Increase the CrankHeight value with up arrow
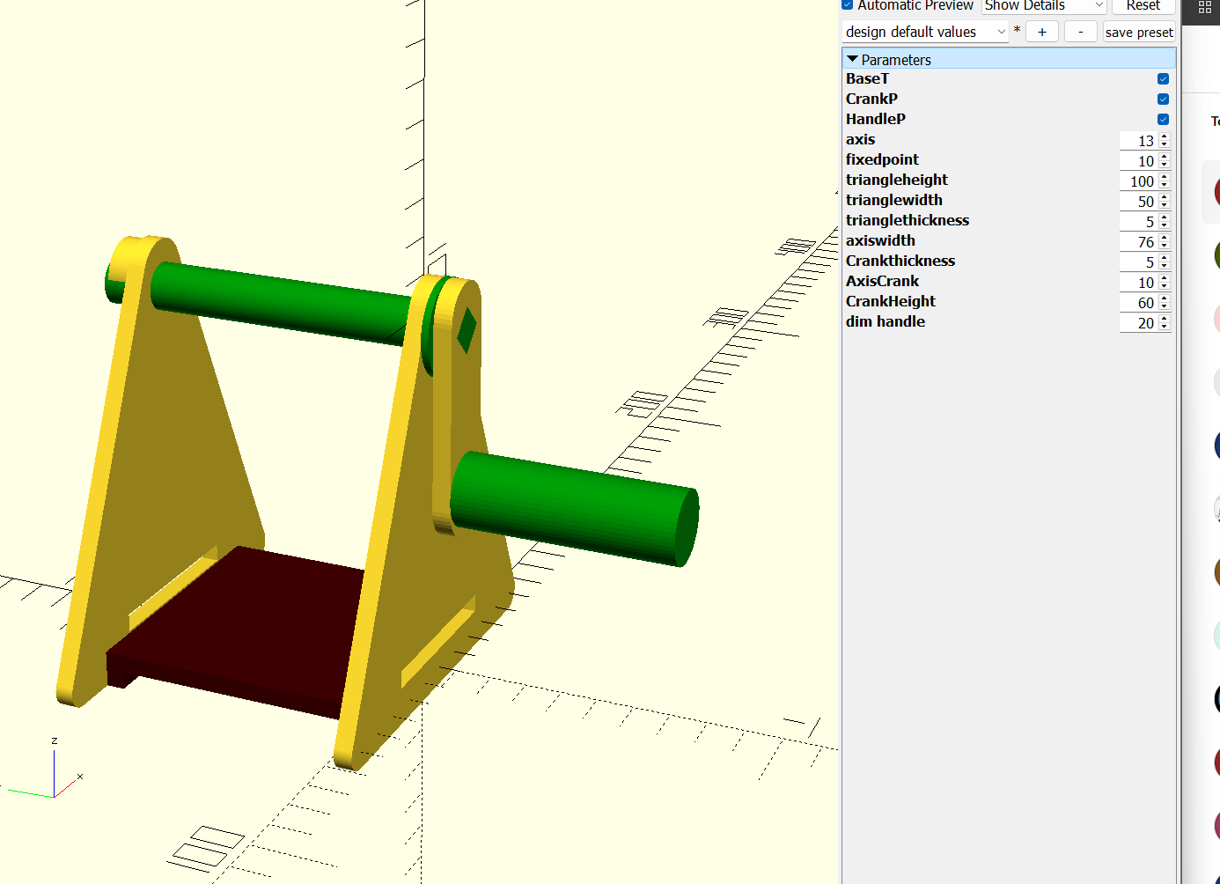1220x884 pixels. [x=1165, y=298]
